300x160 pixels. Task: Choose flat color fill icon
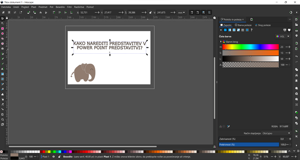[225, 30]
